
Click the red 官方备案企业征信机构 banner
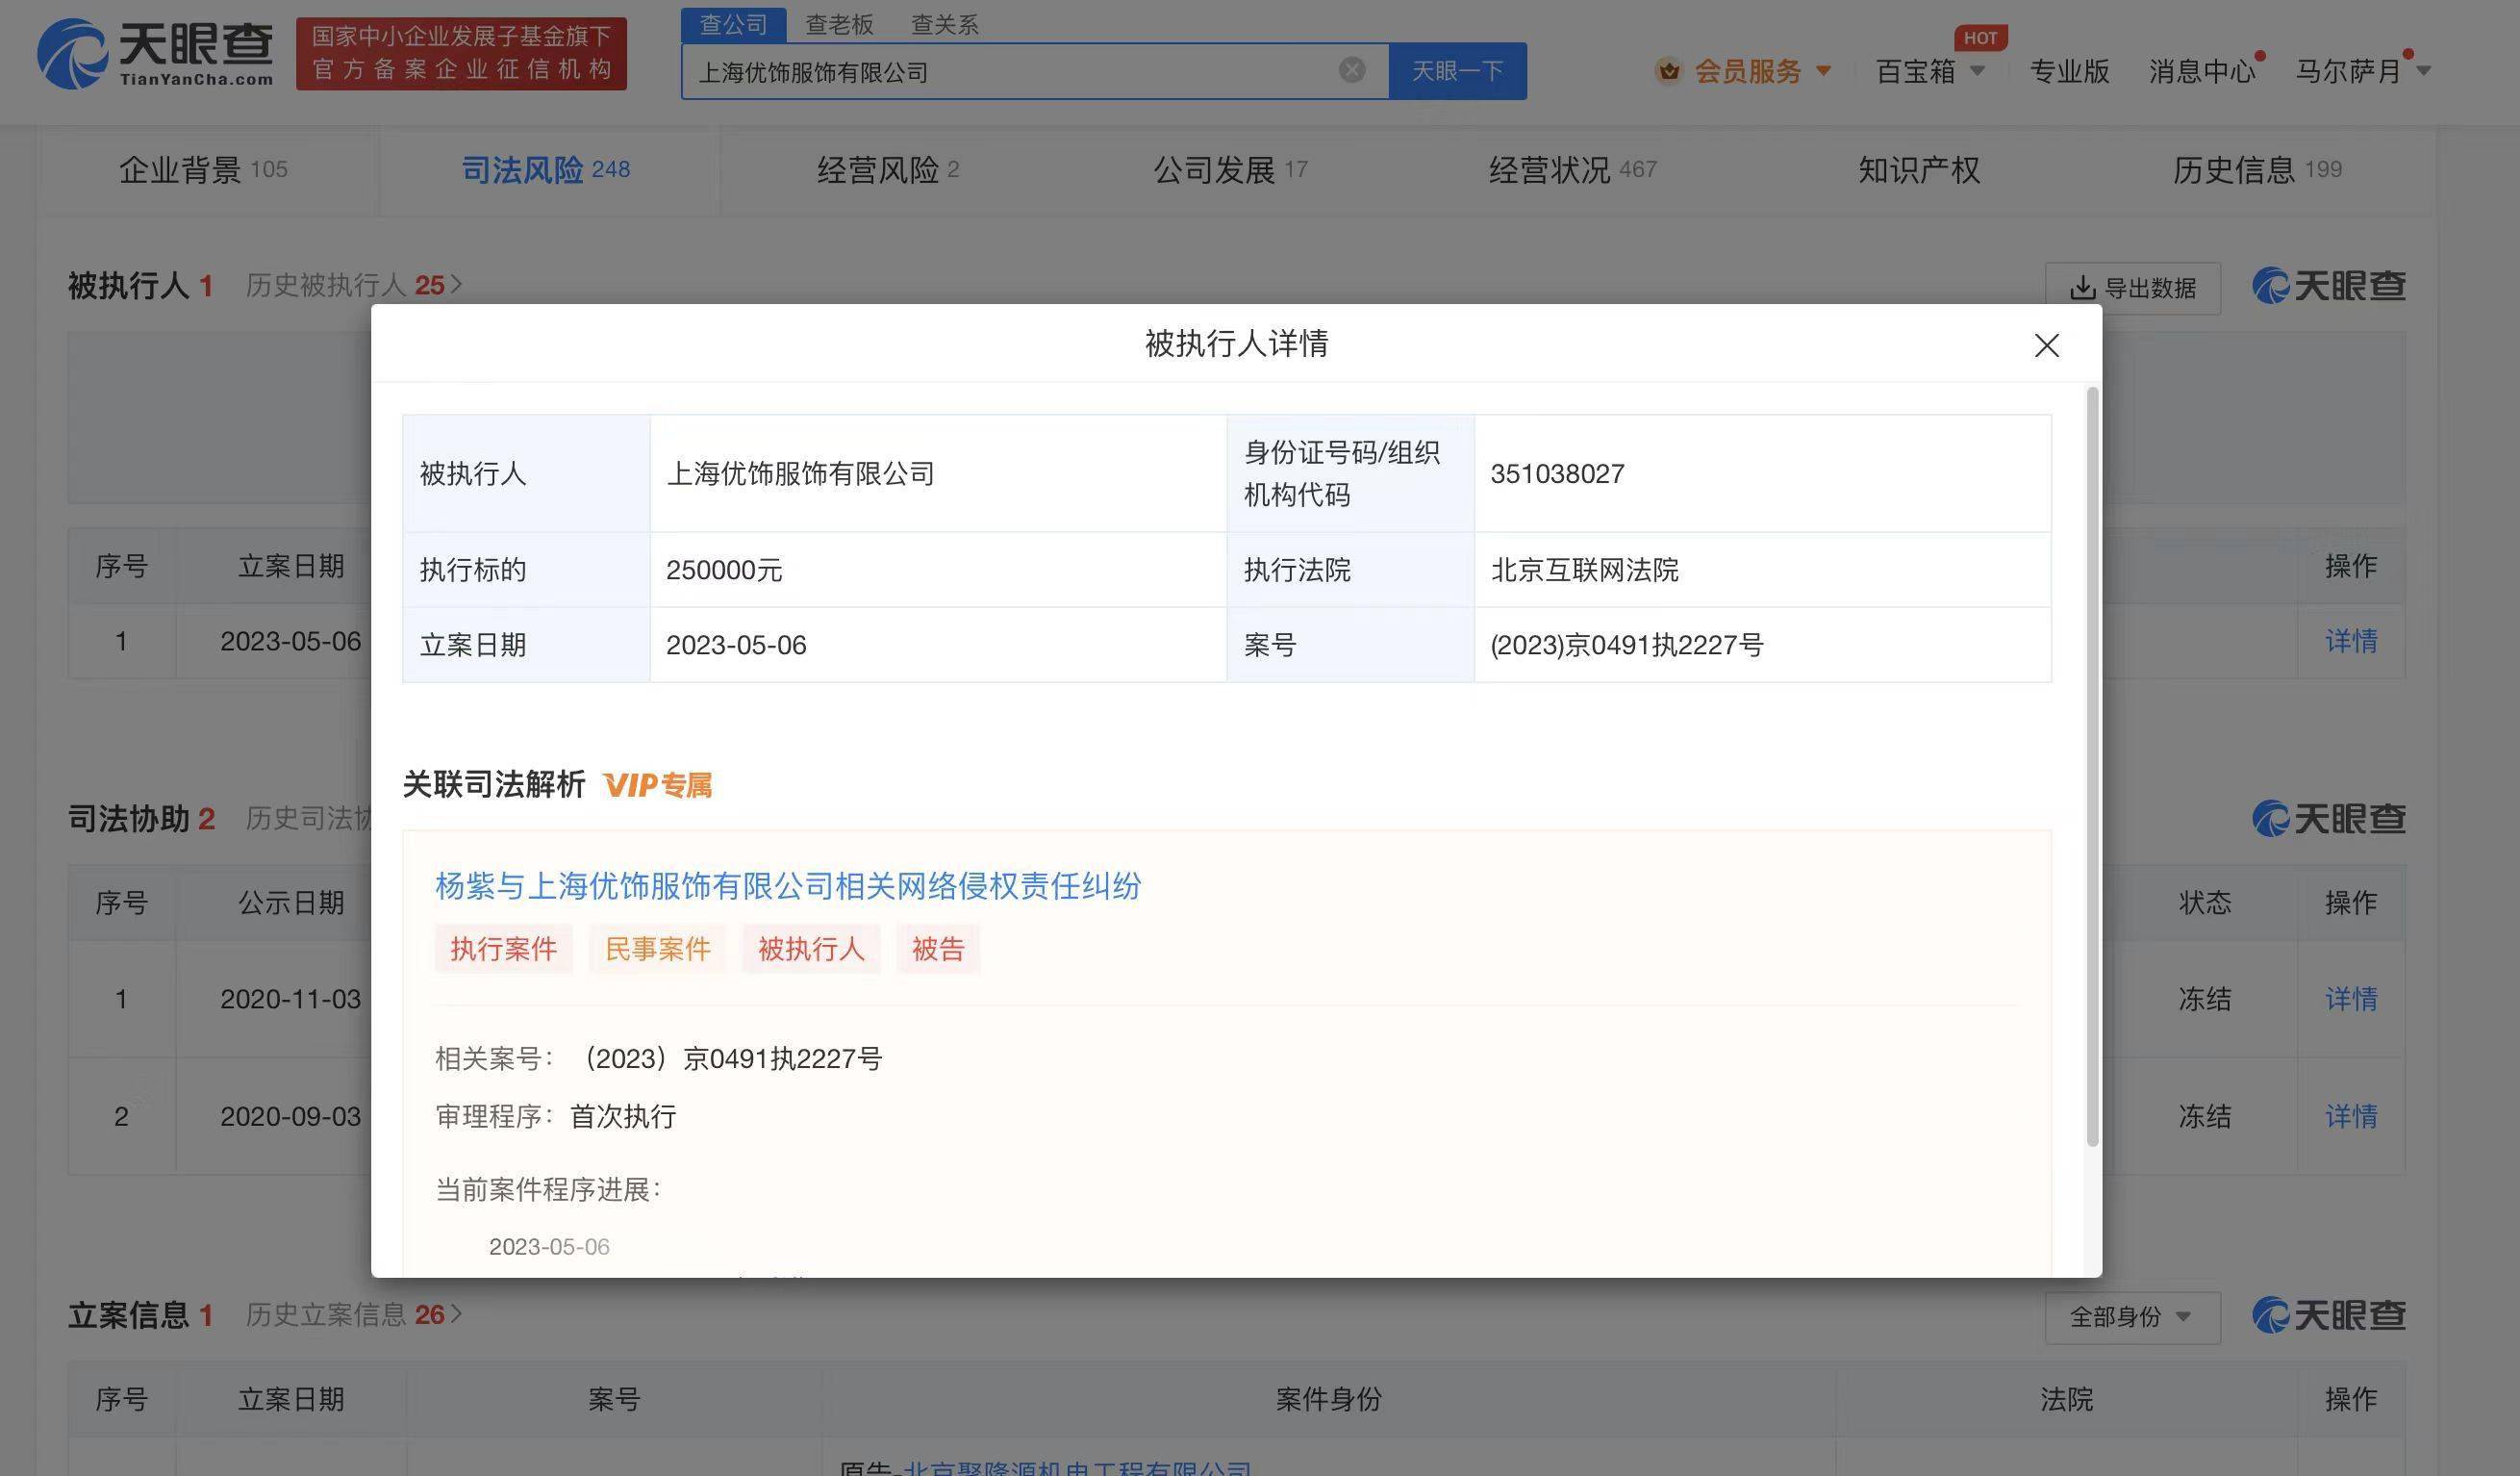pos(461,53)
